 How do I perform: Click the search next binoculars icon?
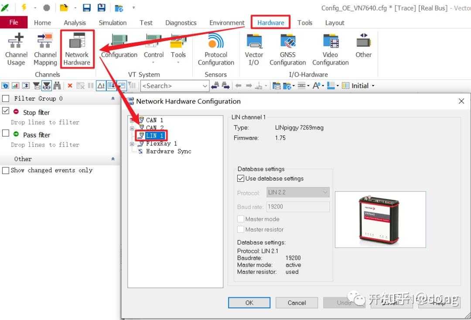225,86
